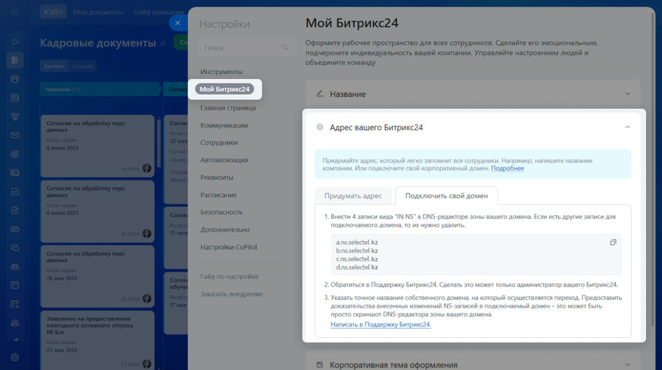
Task: Select Мой Битрикс24 in settings menu
Action: (224, 89)
